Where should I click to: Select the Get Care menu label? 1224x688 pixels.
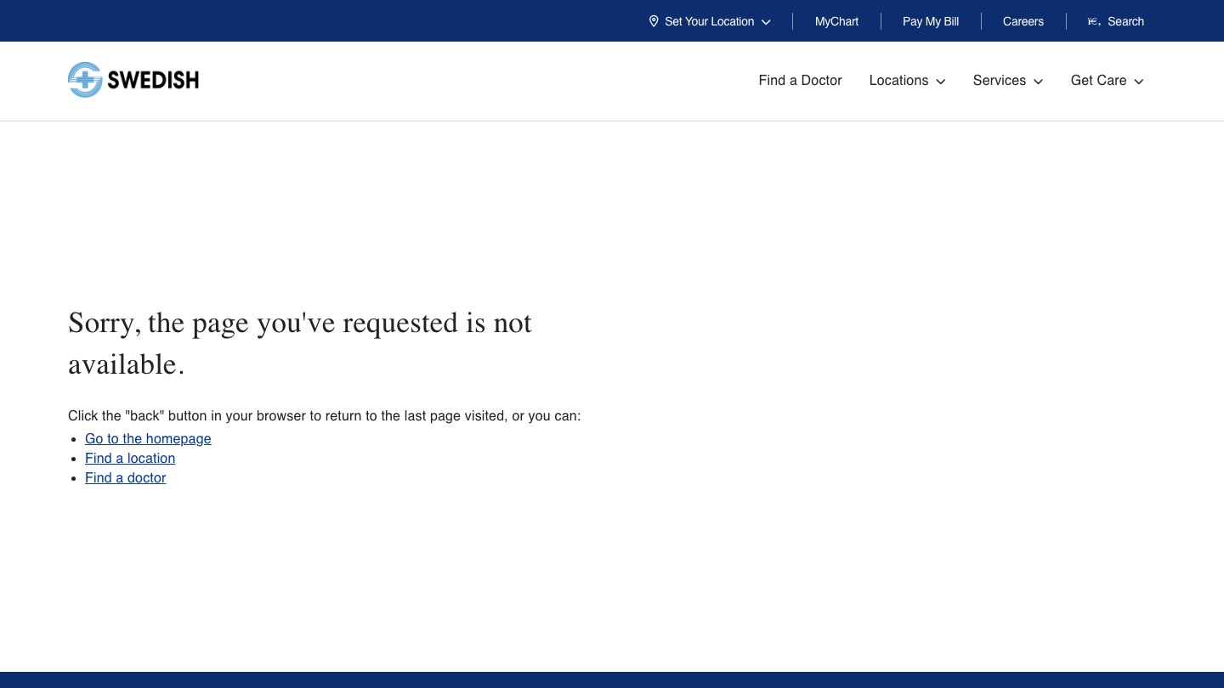pyautogui.click(x=1098, y=81)
